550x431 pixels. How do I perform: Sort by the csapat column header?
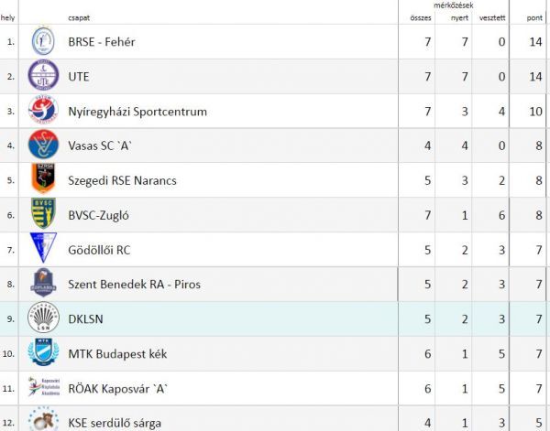coord(79,18)
